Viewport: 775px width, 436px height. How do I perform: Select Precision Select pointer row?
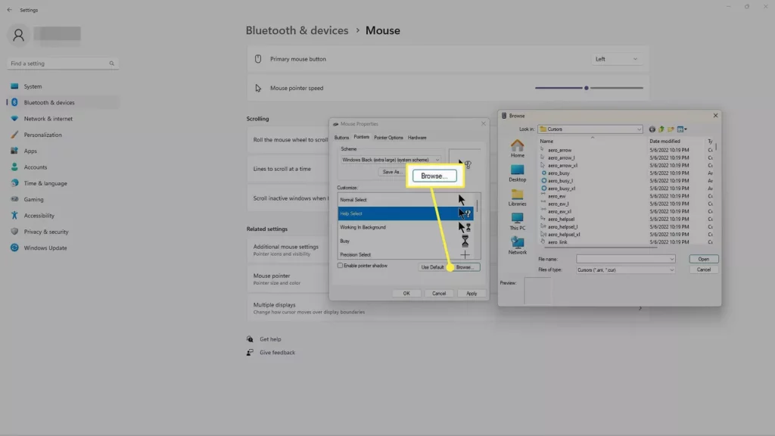point(406,254)
